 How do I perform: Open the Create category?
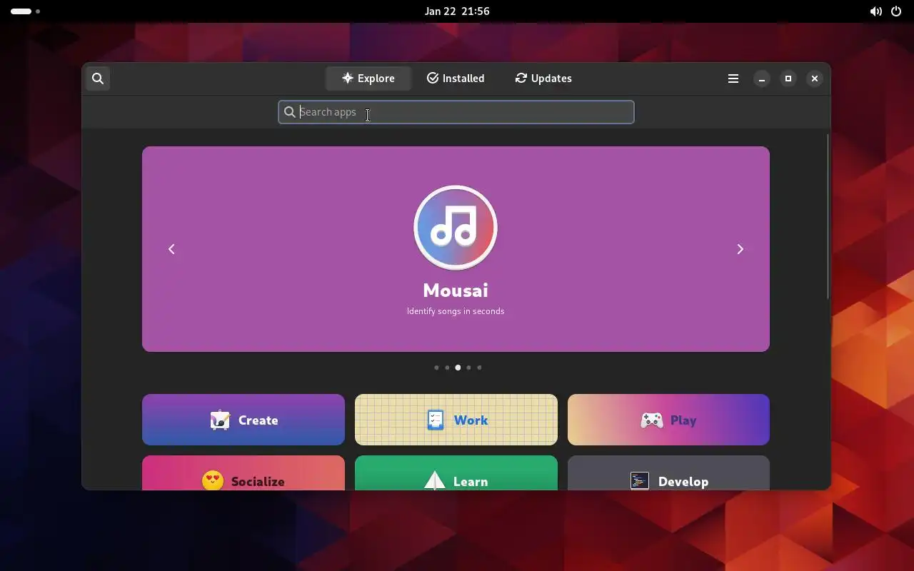click(243, 420)
